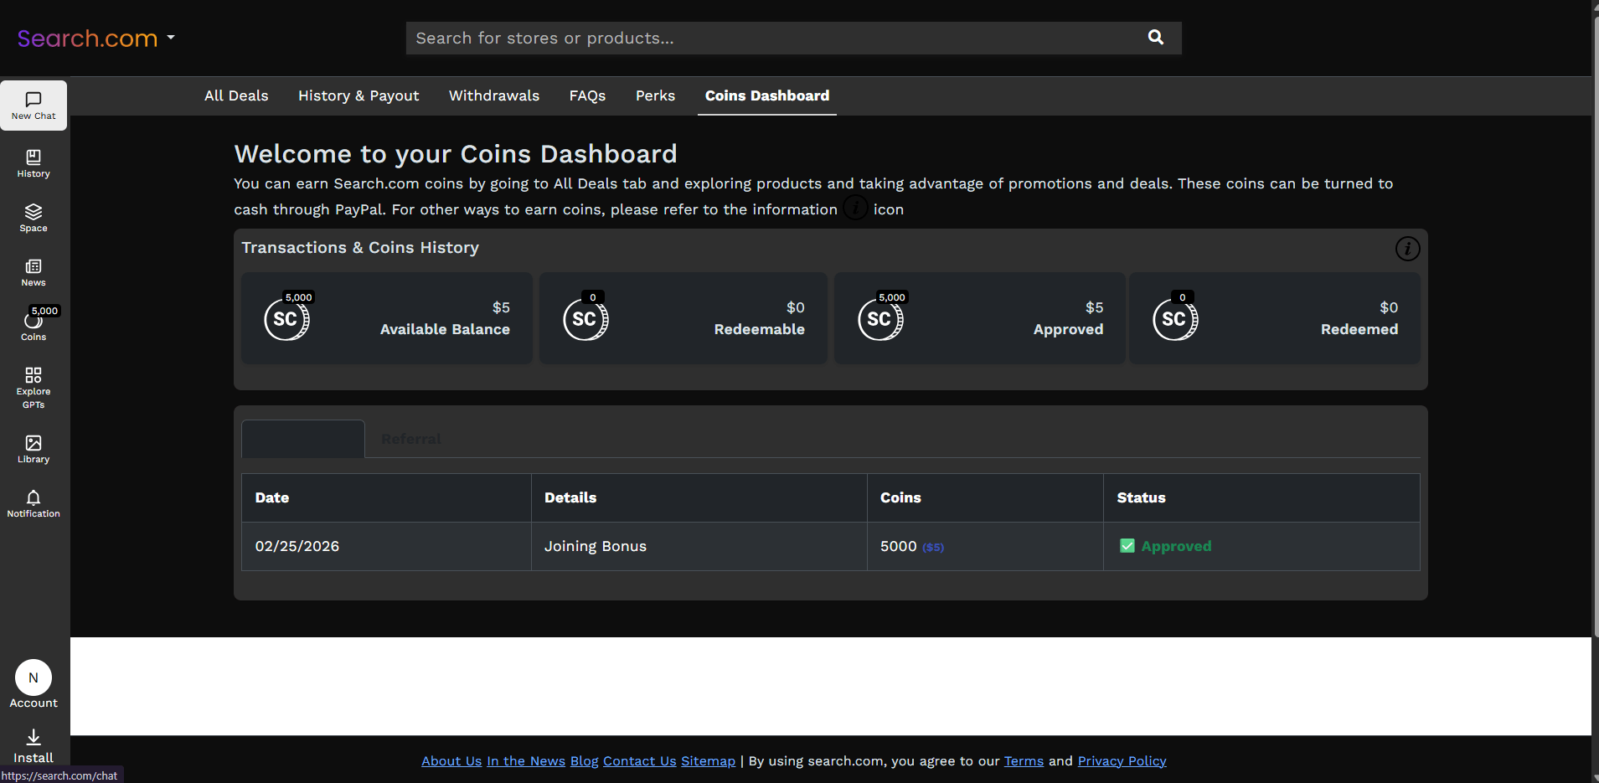Click the info icon in Transactions panel
The width and height of the screenshot is (1599, 783).
[x=1407, y=249]
